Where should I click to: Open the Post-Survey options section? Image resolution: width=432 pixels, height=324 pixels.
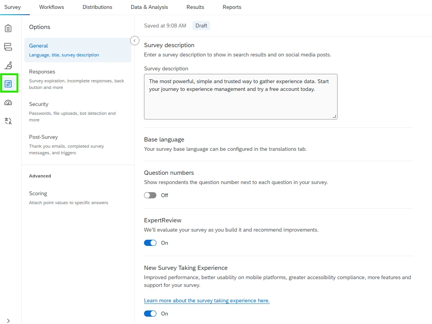click(x=78, y=145)
